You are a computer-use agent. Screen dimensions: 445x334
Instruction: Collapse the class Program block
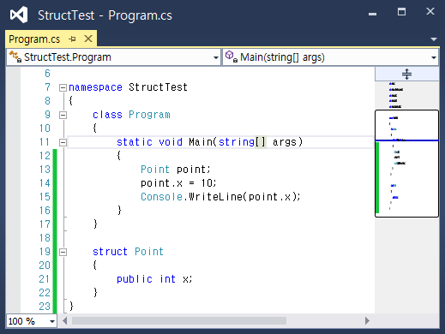pos(63,115)
